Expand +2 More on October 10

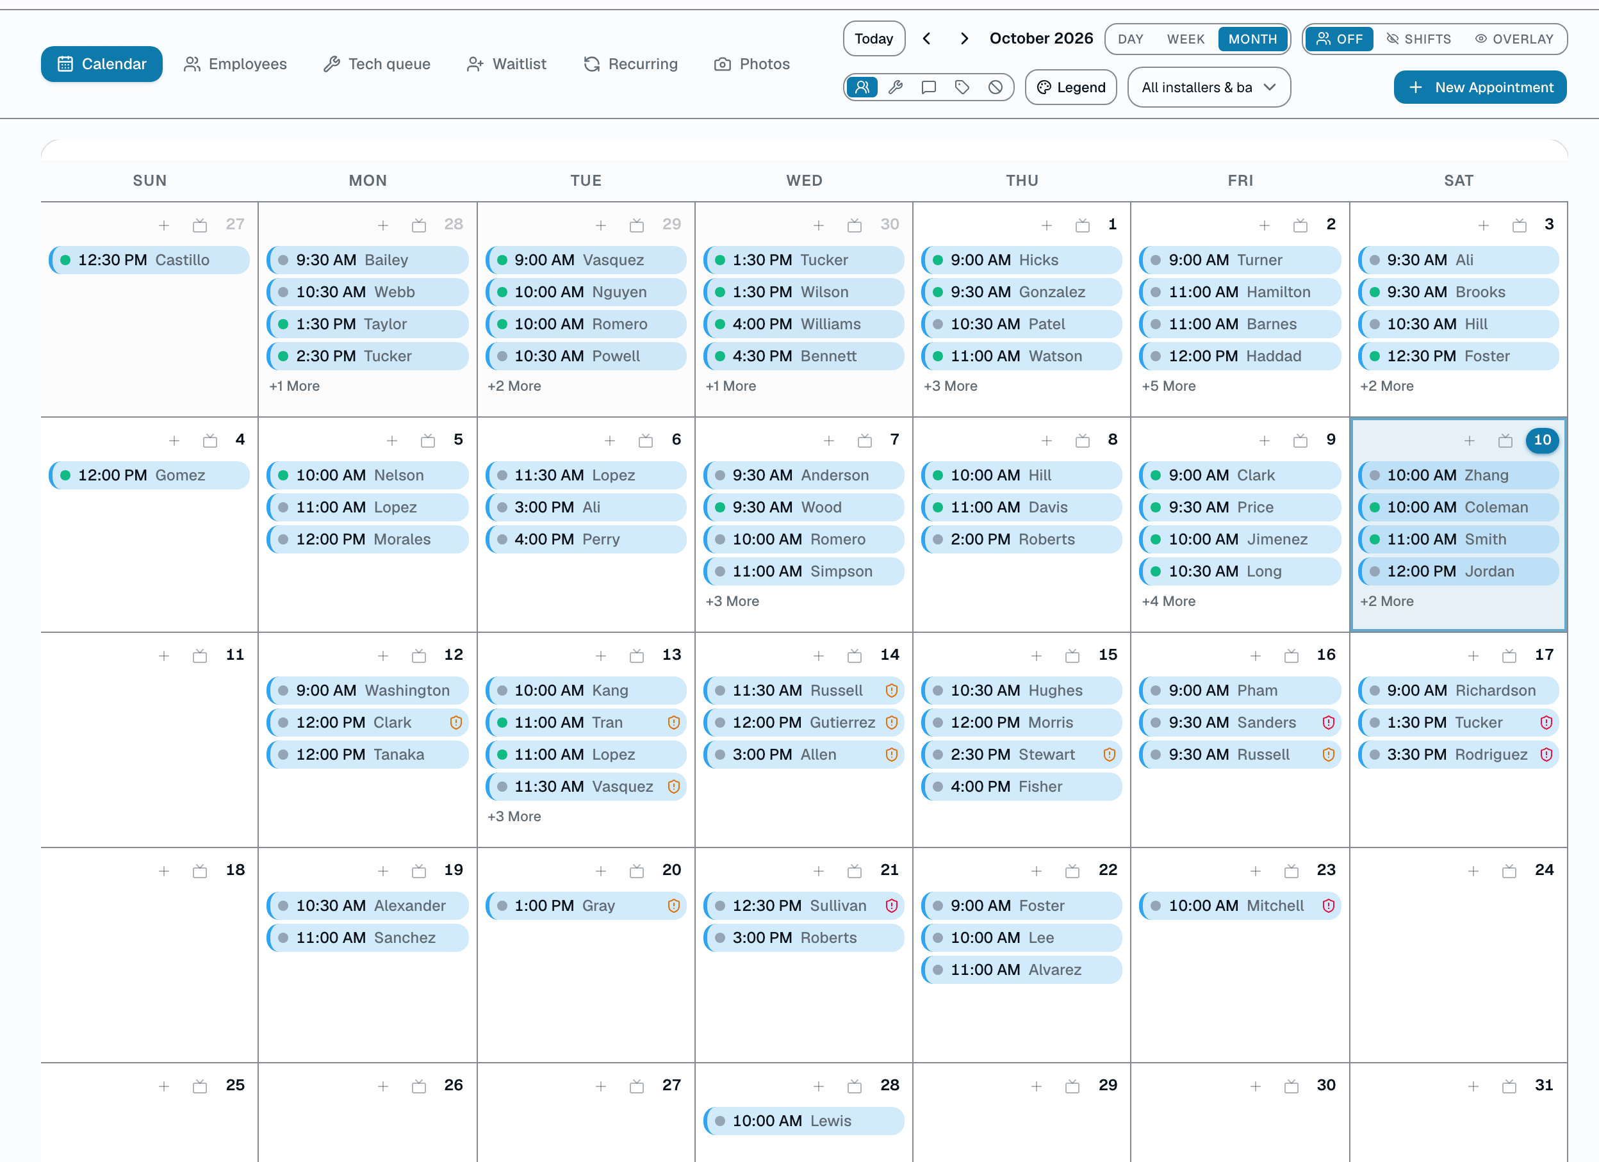(x=1386, y=601)
